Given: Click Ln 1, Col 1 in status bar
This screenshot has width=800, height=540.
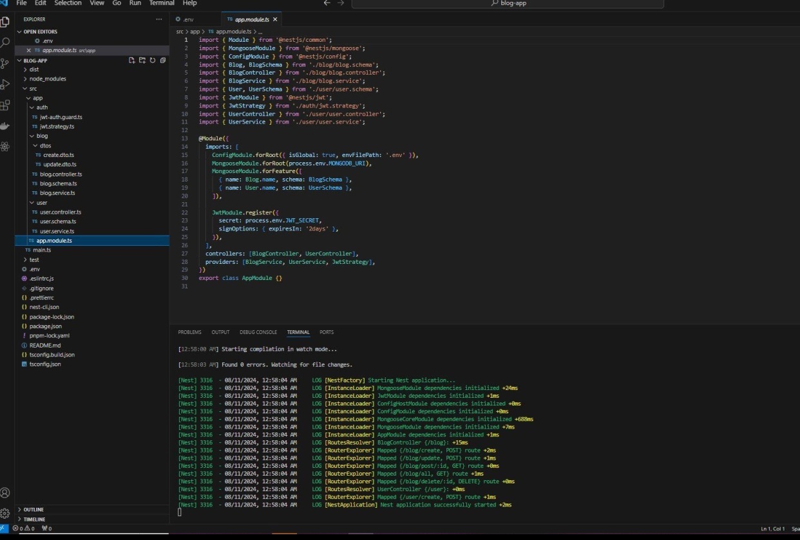Looking at the screenshot, I should tap(772, 528).
